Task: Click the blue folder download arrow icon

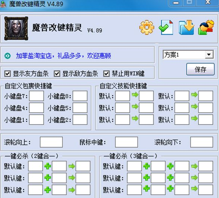Action: click(186, 27)
